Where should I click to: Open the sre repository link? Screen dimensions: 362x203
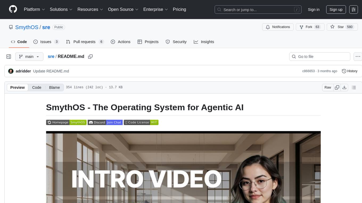tap(46, 27)
